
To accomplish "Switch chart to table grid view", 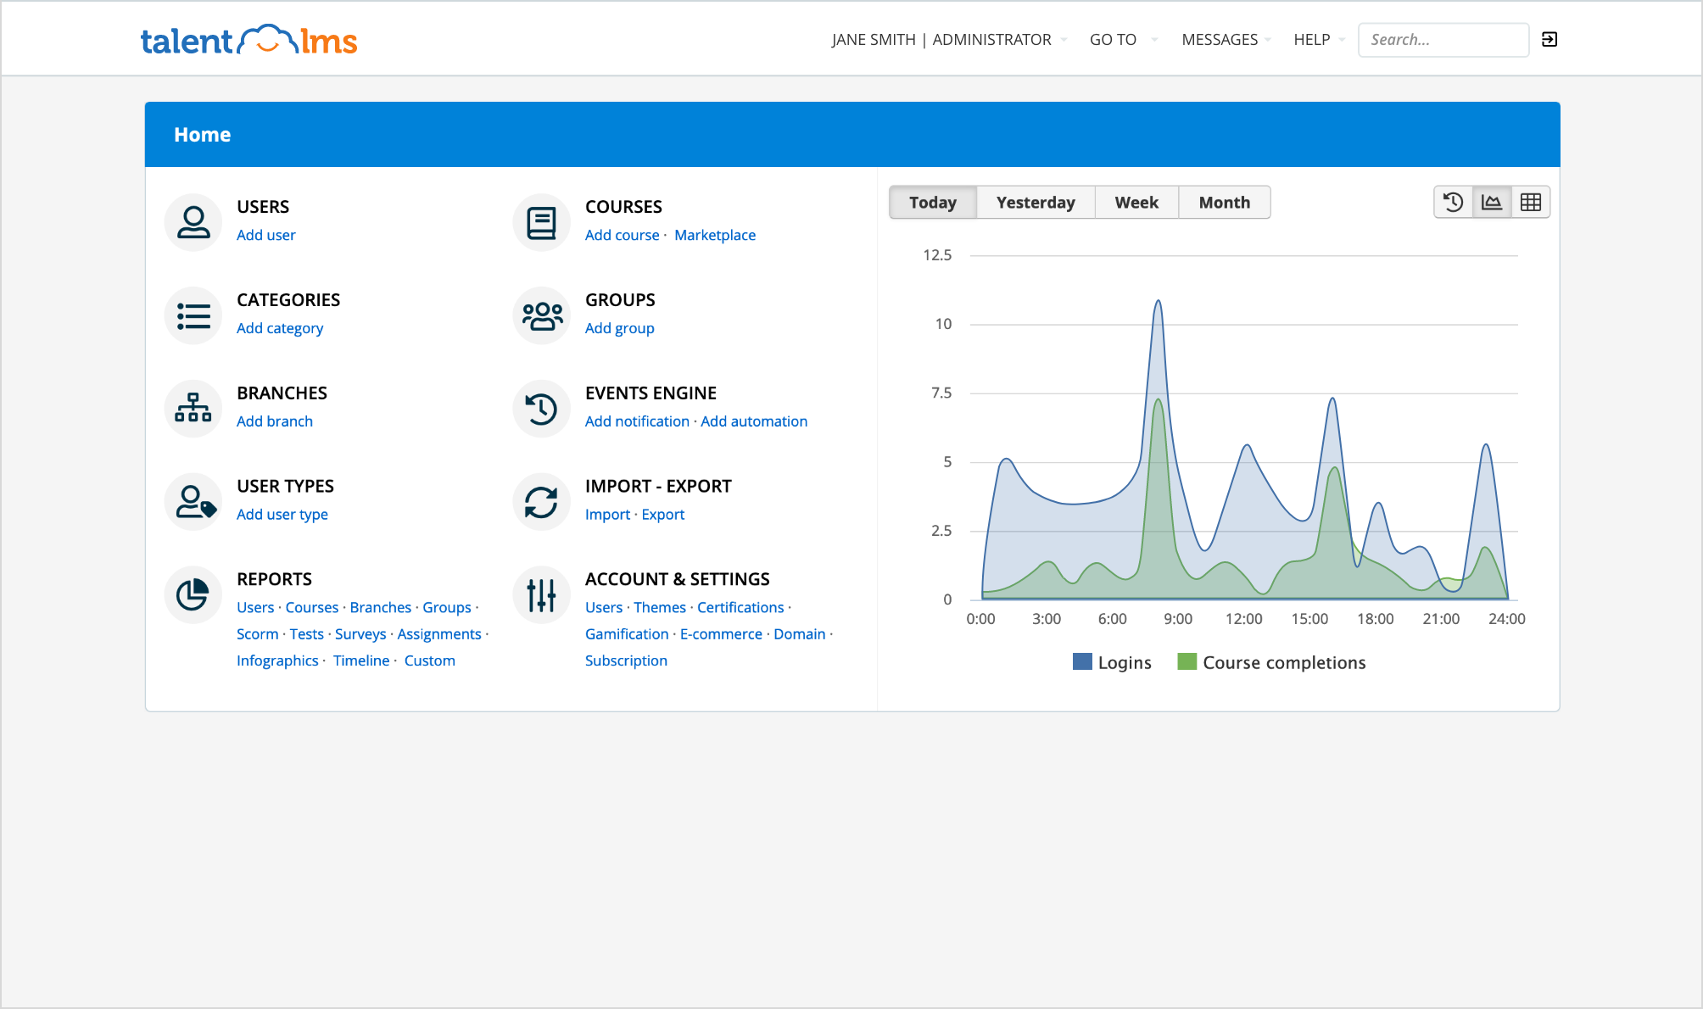I will [x=1531, y=203].
